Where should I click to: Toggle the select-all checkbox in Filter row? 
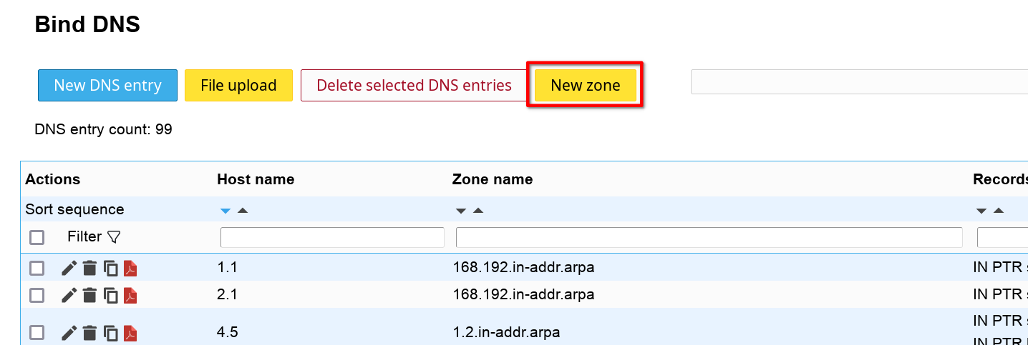coord(37,237)
